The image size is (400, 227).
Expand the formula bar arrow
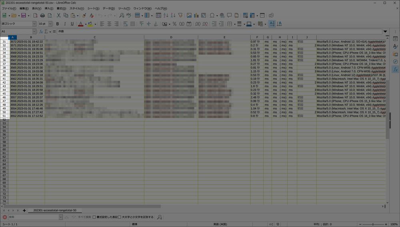point(385,31)
